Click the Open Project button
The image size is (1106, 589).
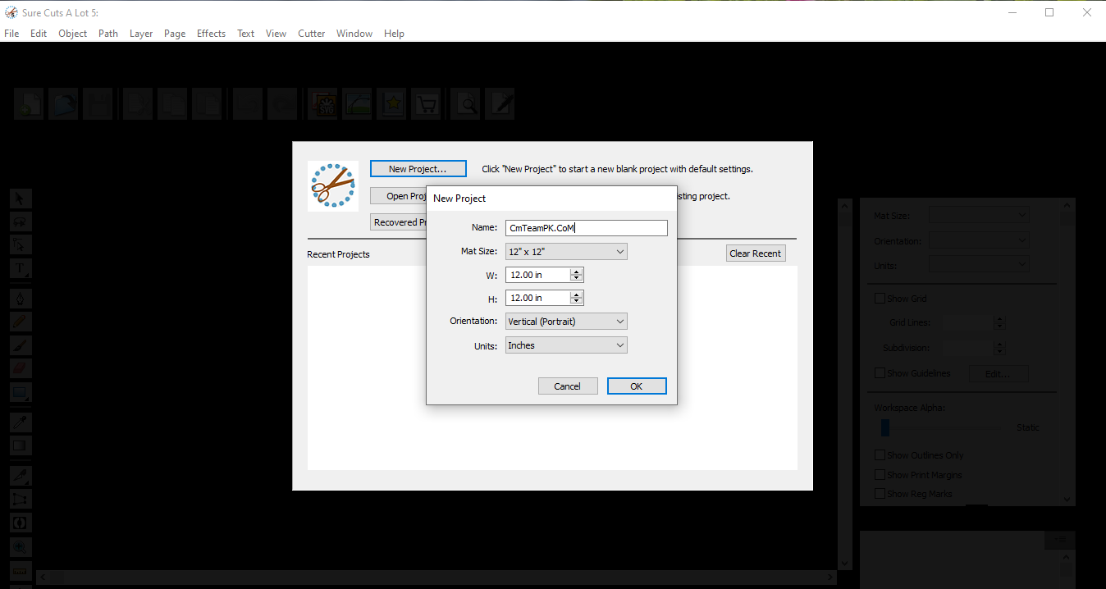[399, 196]
